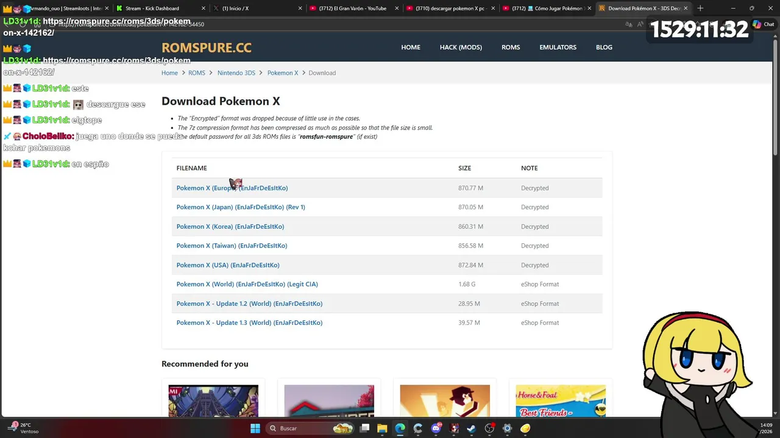Open Steam from the taskbar
Image resolution: width=780 pixels, height=438 pixels.
click(x=471, y=428)
